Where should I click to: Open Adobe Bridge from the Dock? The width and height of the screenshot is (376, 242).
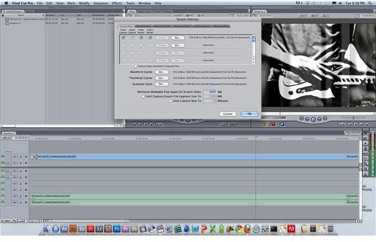[x=73, y=229]
